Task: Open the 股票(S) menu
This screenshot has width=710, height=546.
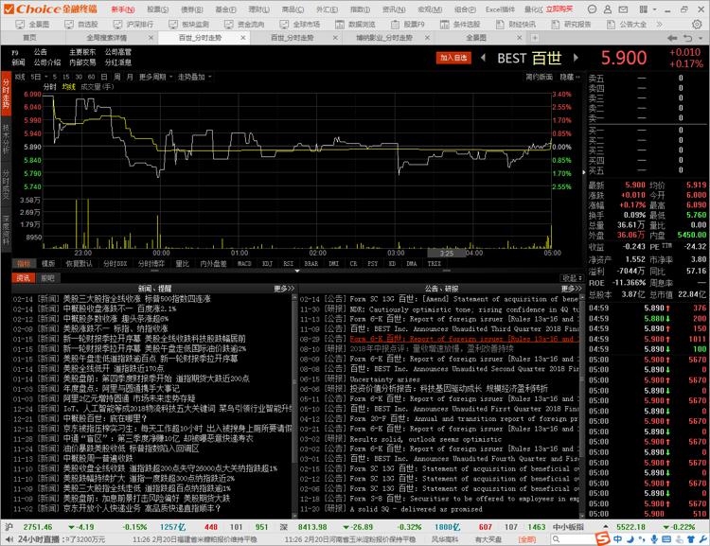Action: pyautogui.click(x=157, y=9)
